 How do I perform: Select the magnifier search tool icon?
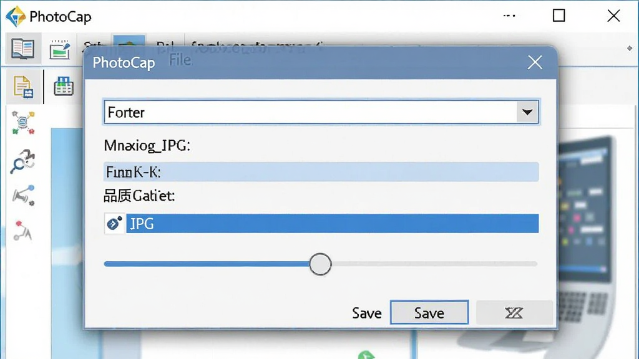pyautogui.click(x=22, y=161)
